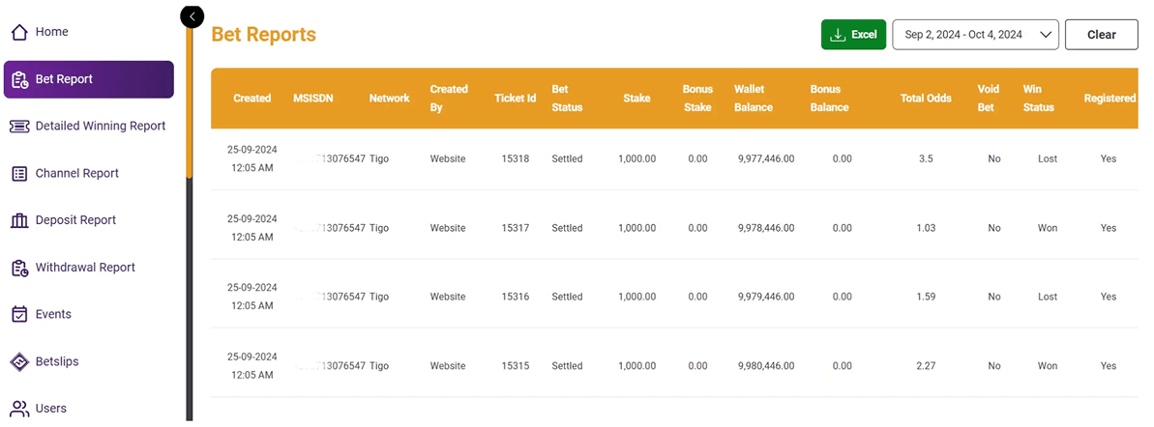The height and width of the screenshot is (427, 1154).
Task: Open the date range dropdown
Action: [975, 35]
